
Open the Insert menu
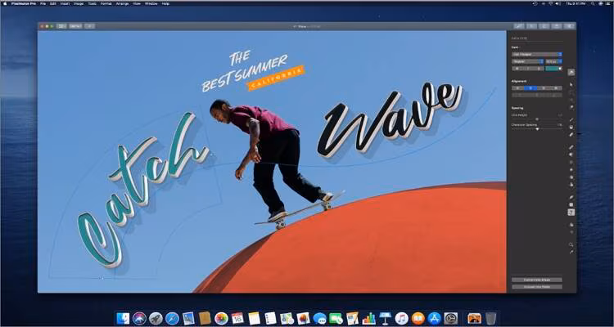coord(65,3)
